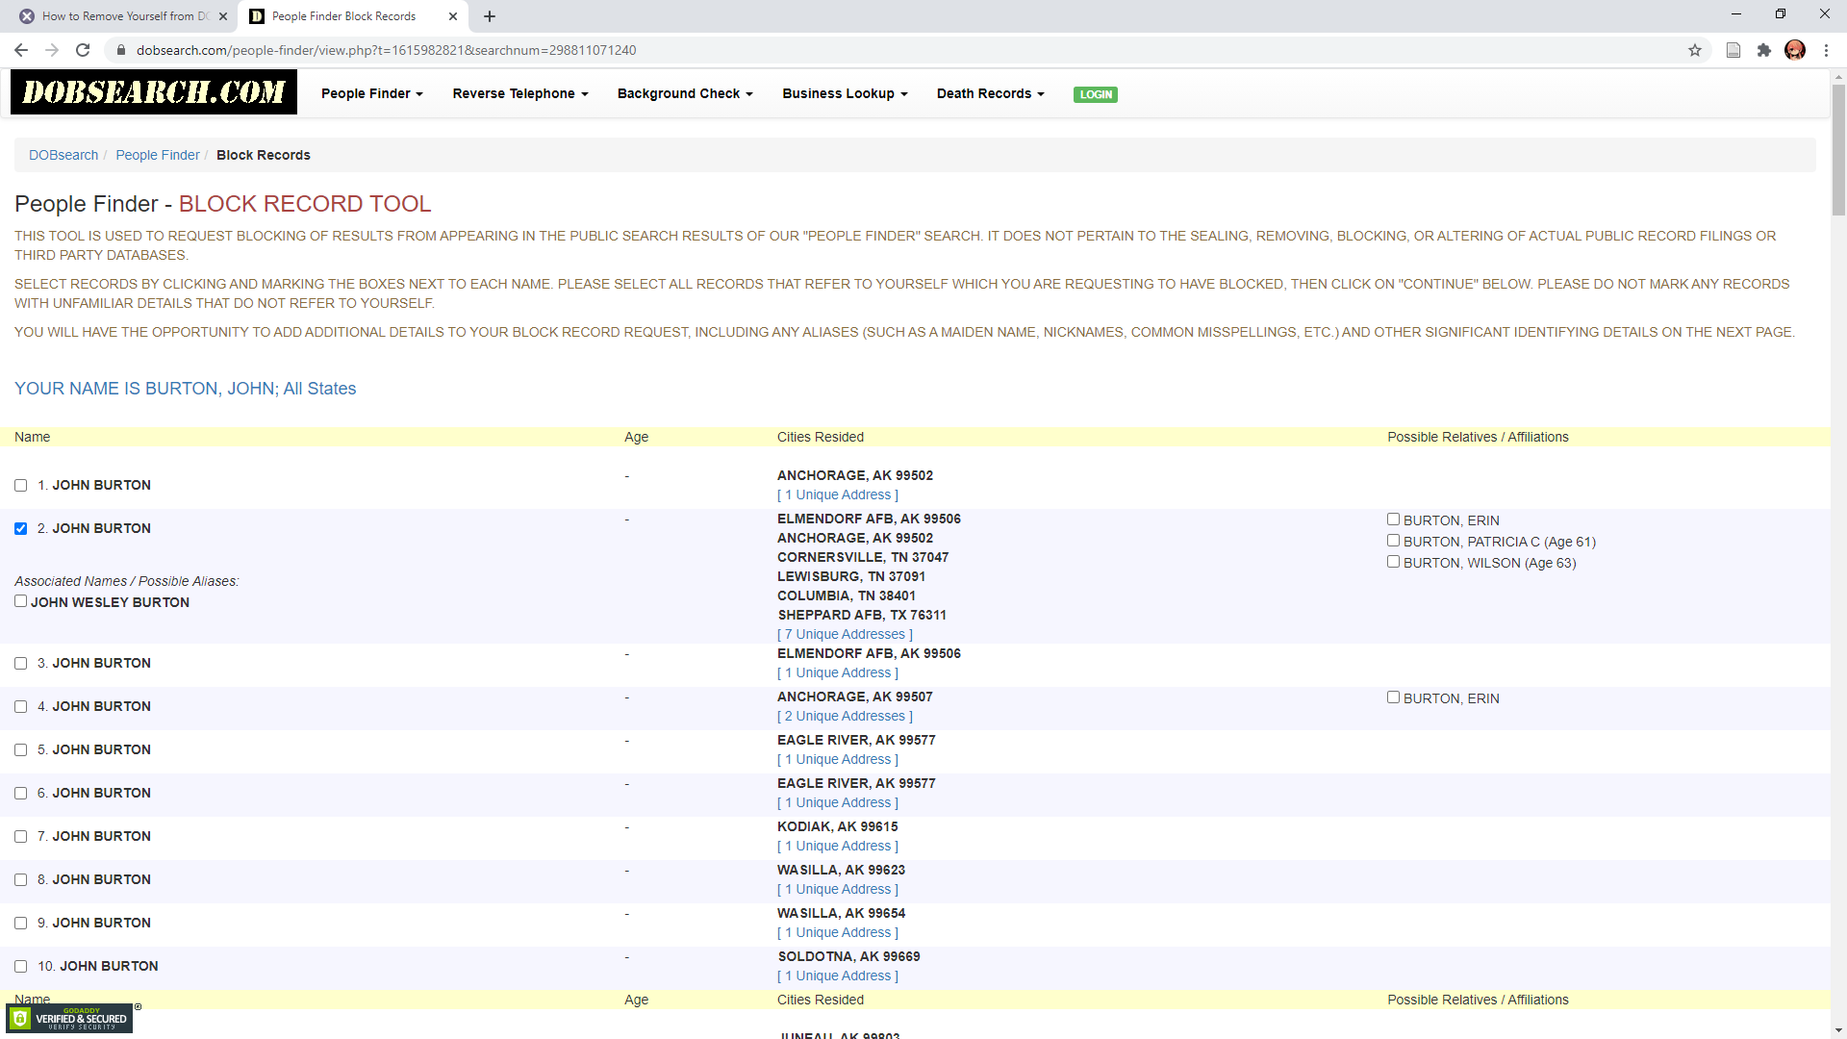Image resolution: width=1847 pixels, height=1039 pixels.
Task: Tick the John Wesley Burton alias checkbox
Action: (x=20, y=601)
